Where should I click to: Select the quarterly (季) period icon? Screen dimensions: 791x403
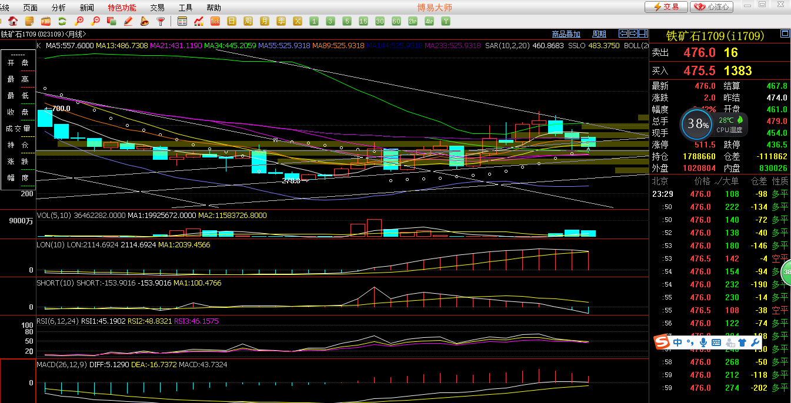coord(281,21)
